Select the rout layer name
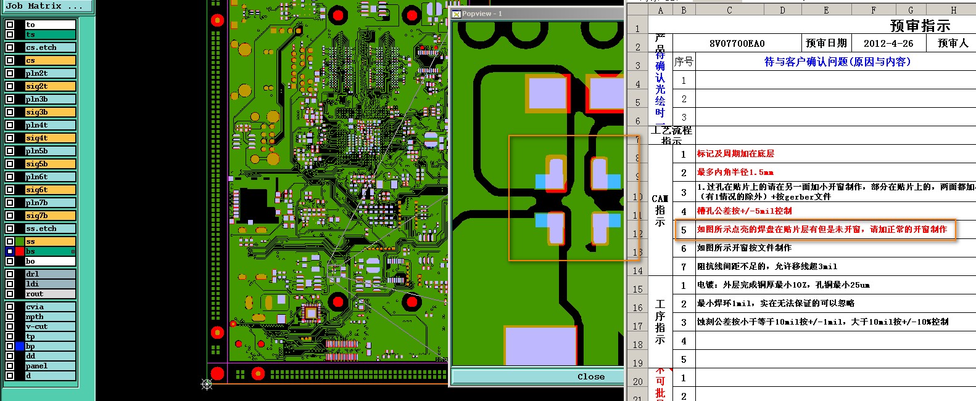 tap(51, 294)
